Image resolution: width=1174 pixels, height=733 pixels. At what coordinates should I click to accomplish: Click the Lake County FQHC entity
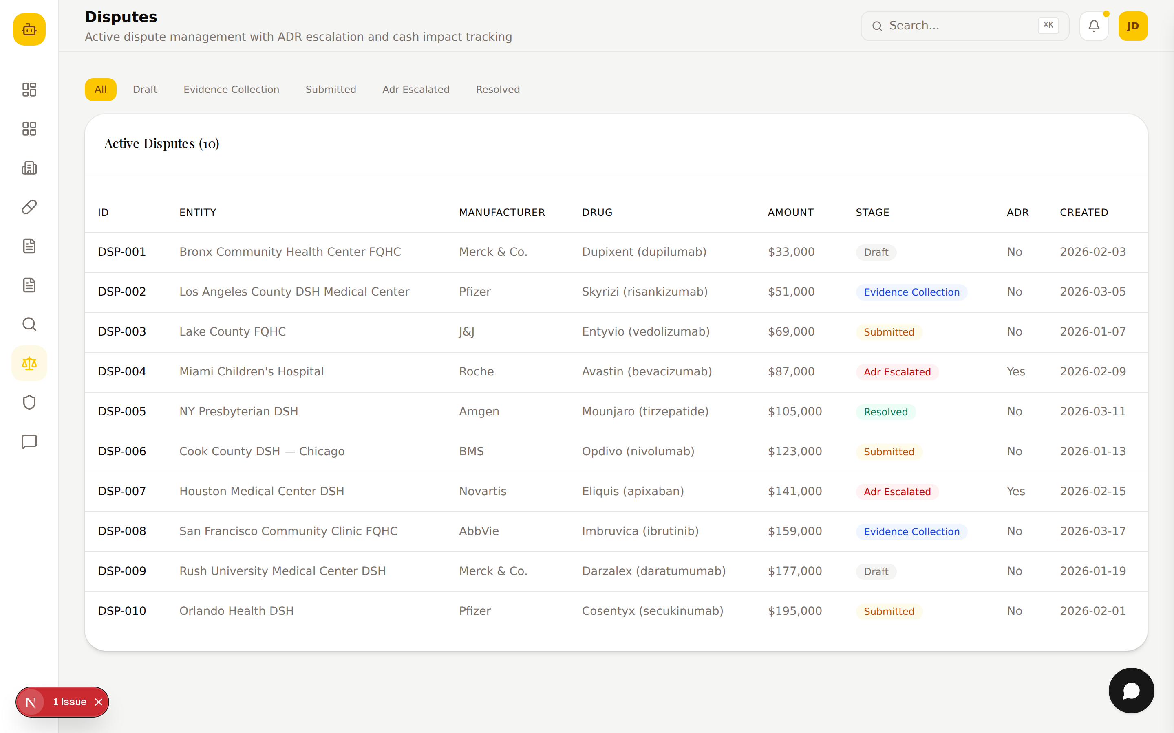pyautogui.click(x=232, y=331)
